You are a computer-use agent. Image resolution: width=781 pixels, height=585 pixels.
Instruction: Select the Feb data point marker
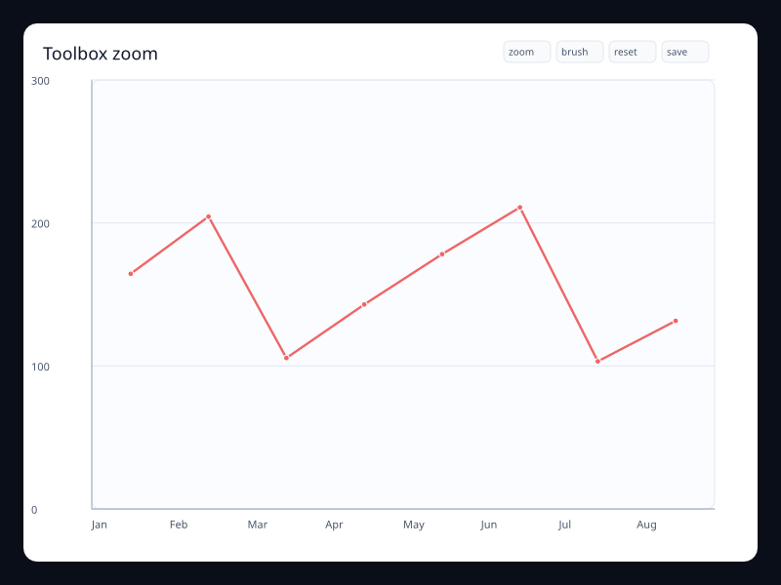[x=209, y=216]
